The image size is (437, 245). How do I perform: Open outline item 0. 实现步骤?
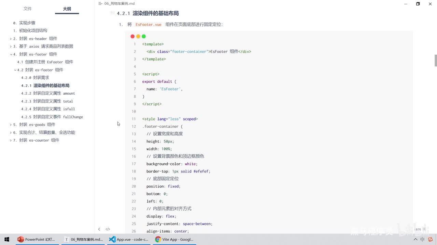(x=24, y=23)
